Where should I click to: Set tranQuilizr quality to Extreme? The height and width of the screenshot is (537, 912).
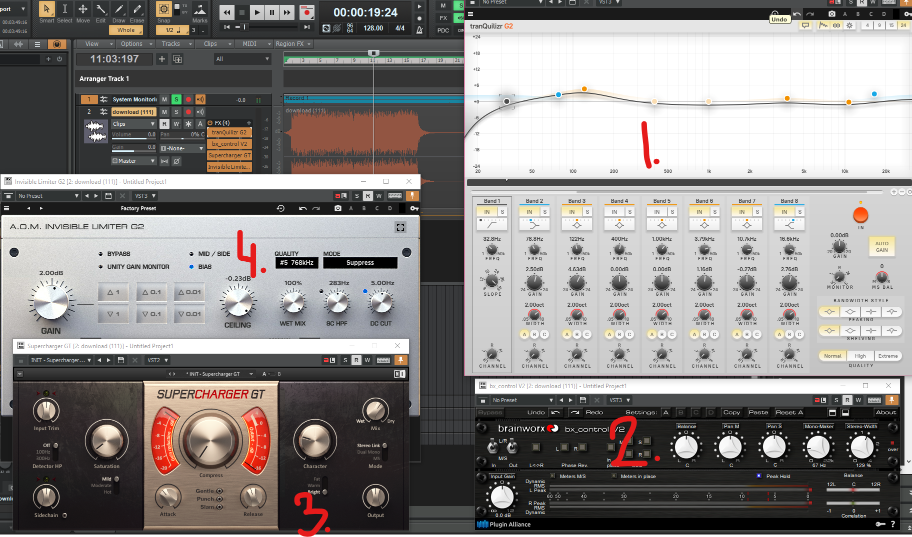(887, 356)
